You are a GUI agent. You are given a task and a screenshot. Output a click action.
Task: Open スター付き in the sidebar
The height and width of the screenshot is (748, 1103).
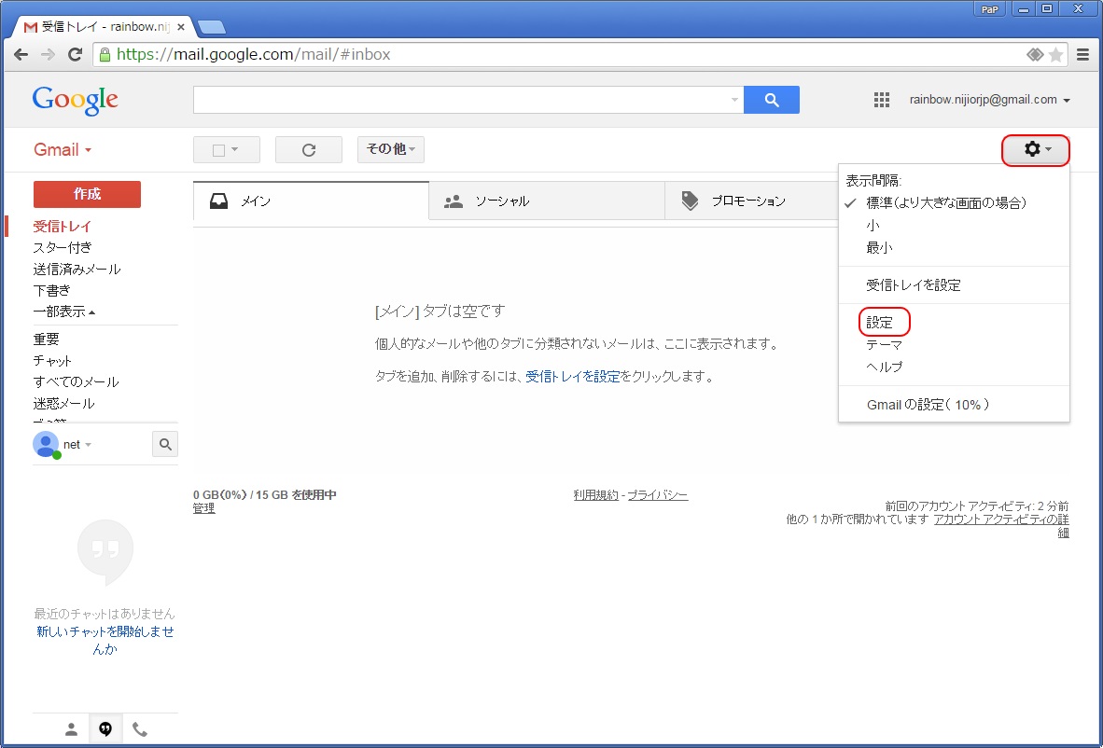63,247
